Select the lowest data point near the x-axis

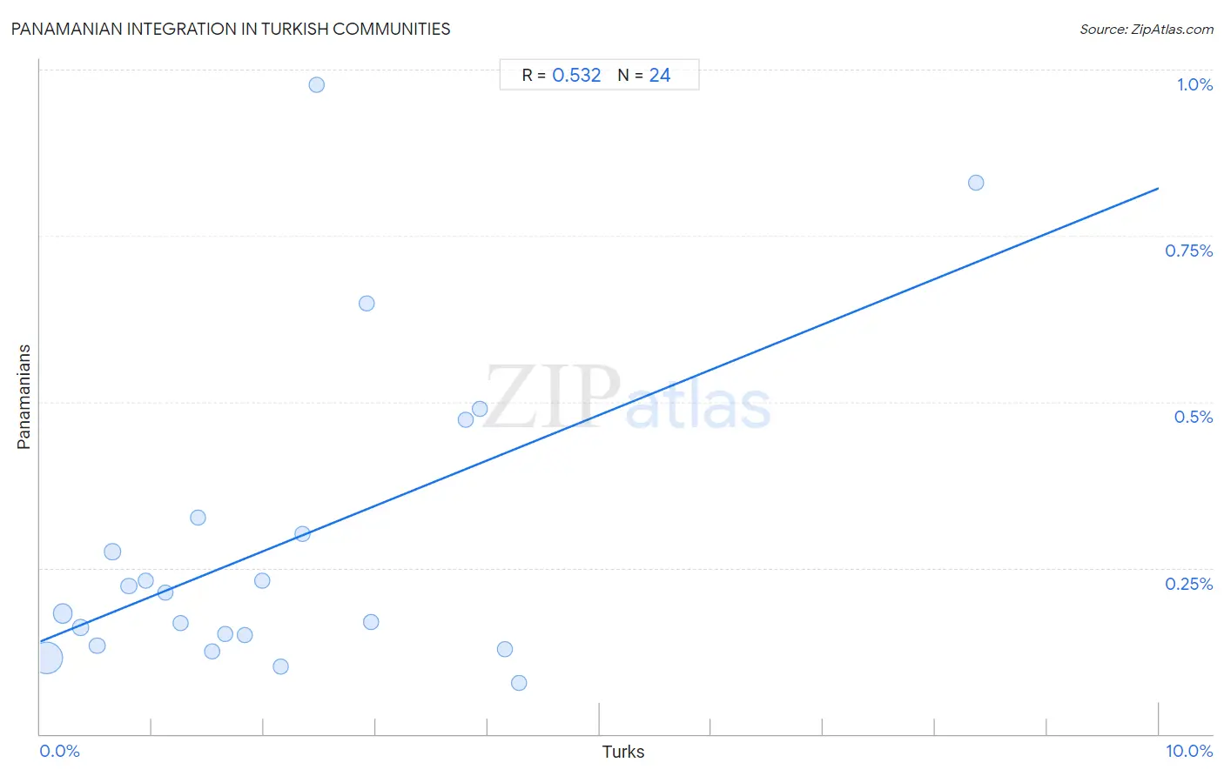point(519,683)
